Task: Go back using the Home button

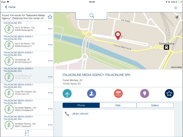Action: point(10,7)
